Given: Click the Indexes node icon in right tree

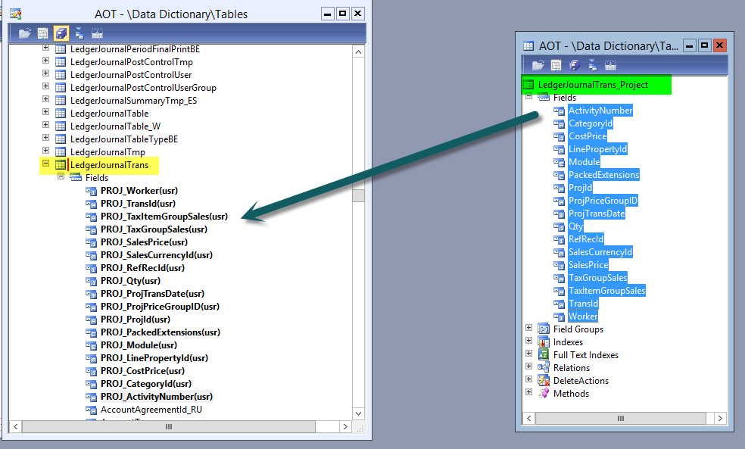Looking at the screenshot, I should pos(544,342).
